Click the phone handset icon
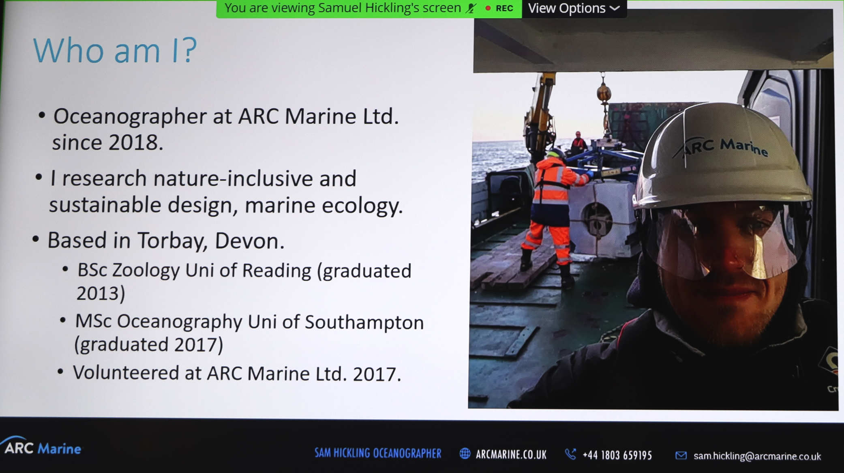The height and width of the screenshot is (473, 844). coord(570,454)
